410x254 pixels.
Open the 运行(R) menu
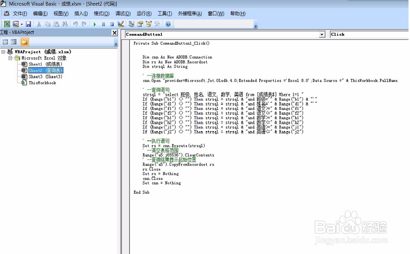tap(144, 14)
